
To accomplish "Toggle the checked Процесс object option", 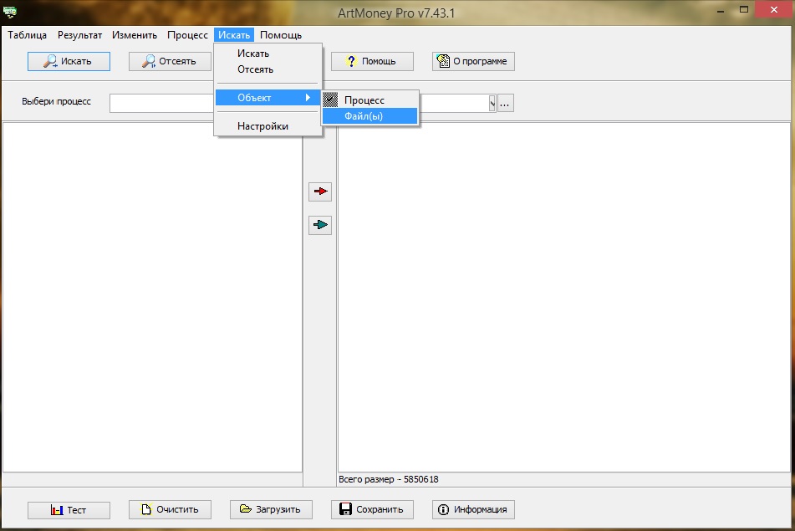I will (x=370, y=100).
